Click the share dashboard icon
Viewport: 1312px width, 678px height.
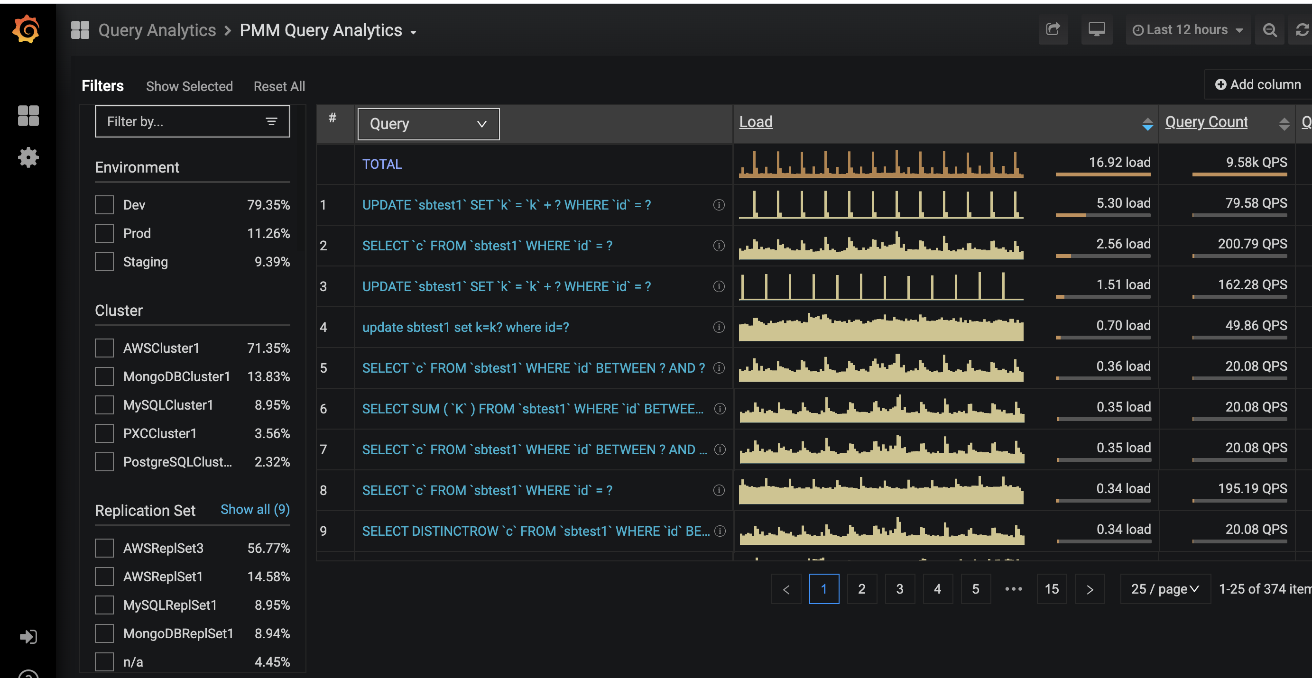1053,30
